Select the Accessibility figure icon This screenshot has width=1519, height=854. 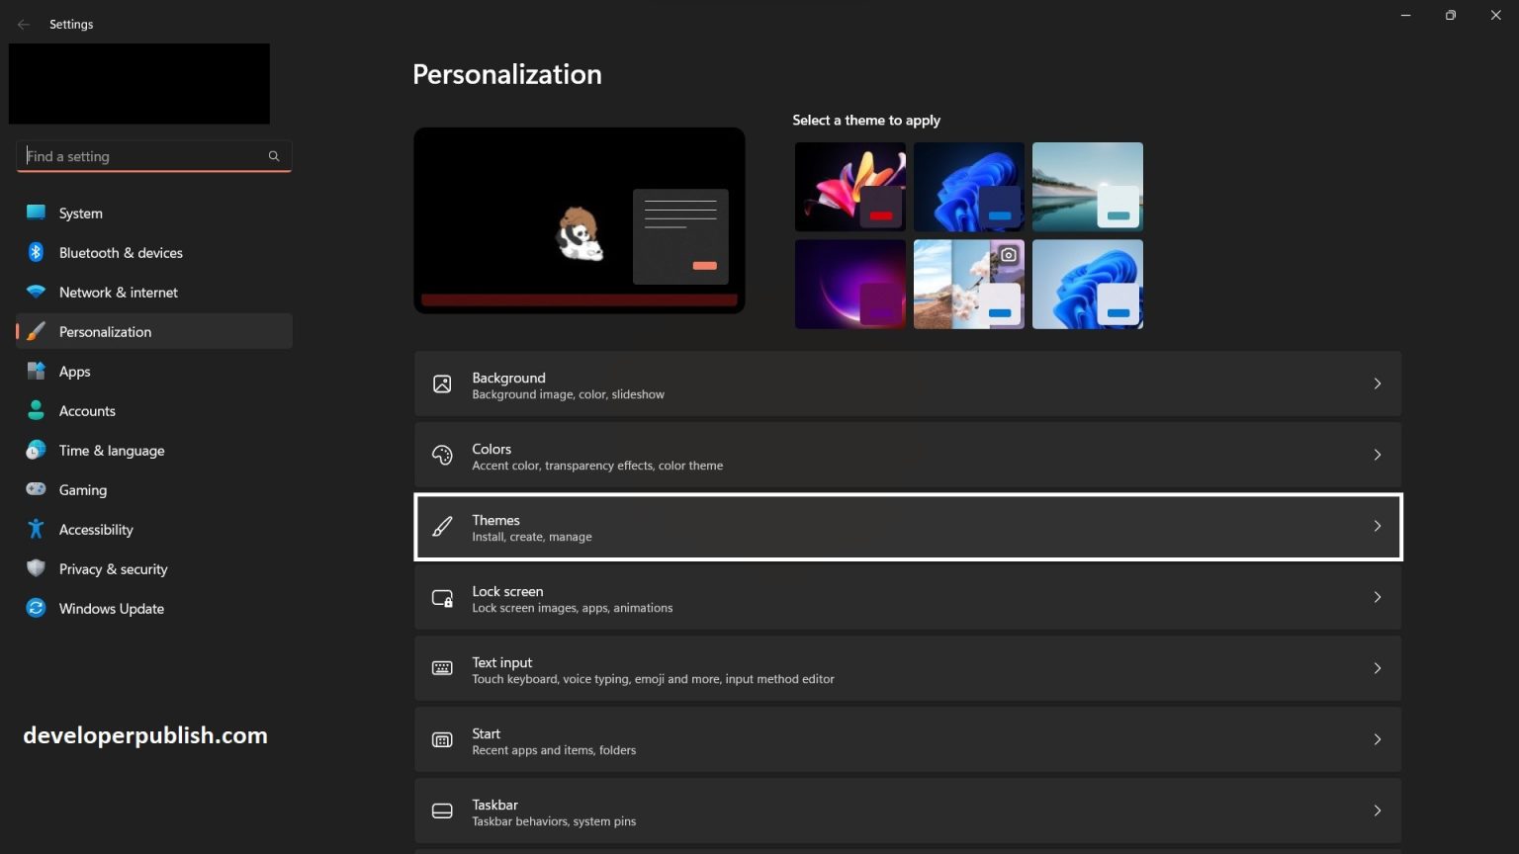(36, 529)
